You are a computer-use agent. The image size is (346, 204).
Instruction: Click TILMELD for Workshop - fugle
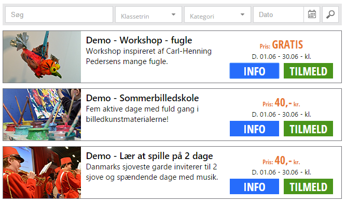pos(308,71)
